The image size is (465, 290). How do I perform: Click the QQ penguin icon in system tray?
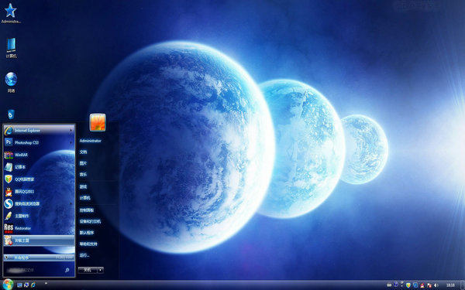(422, 285)
